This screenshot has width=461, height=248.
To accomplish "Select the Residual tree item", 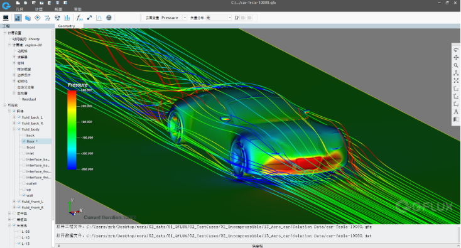I will click(29, 99).
